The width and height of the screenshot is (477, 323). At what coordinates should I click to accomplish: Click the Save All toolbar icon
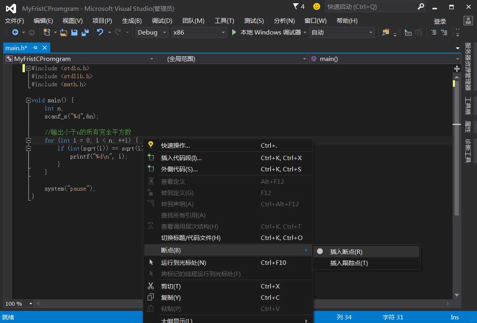(x=85, y=33)
